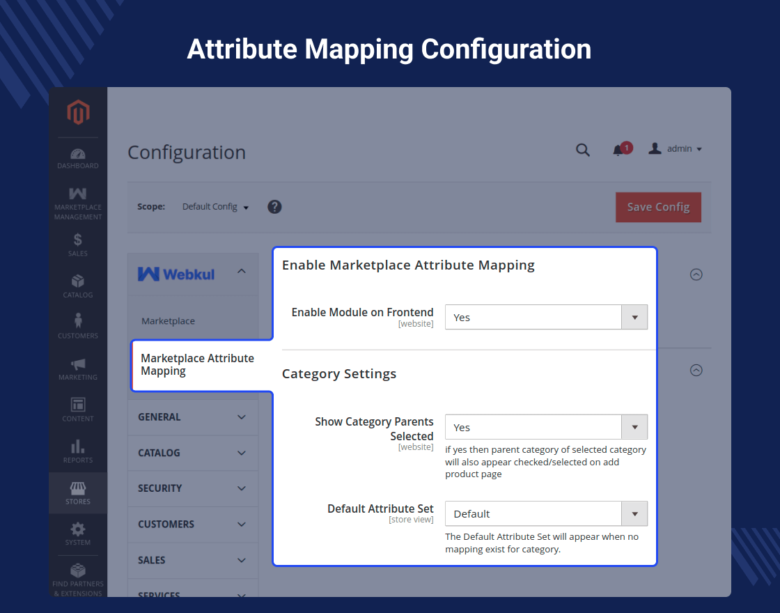The image size is (780, 613).
Task: Click Category Settings heading text
Action: pos(338,373)
